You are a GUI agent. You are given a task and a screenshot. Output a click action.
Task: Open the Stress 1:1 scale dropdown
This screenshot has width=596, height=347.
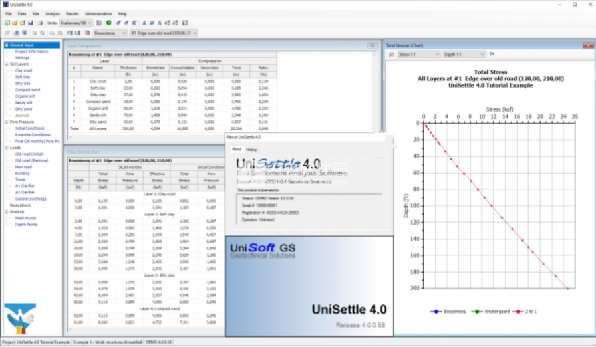[x=418, y=55]
